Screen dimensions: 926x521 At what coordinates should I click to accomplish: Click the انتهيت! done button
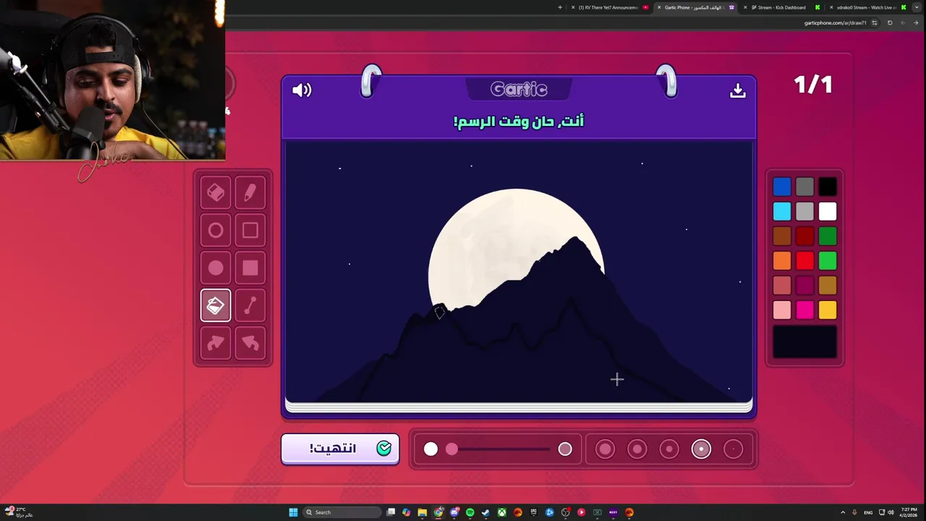click(340, 449)
